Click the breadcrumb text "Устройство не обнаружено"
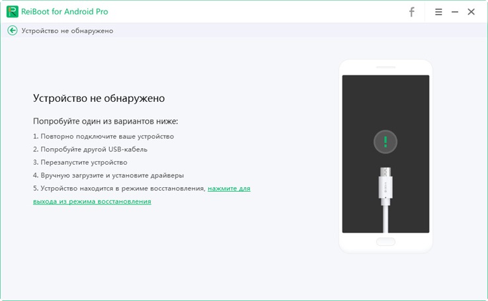The image size is (488, 301). [67, 31]
